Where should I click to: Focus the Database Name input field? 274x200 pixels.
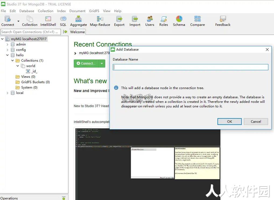[x=191, y=67]
